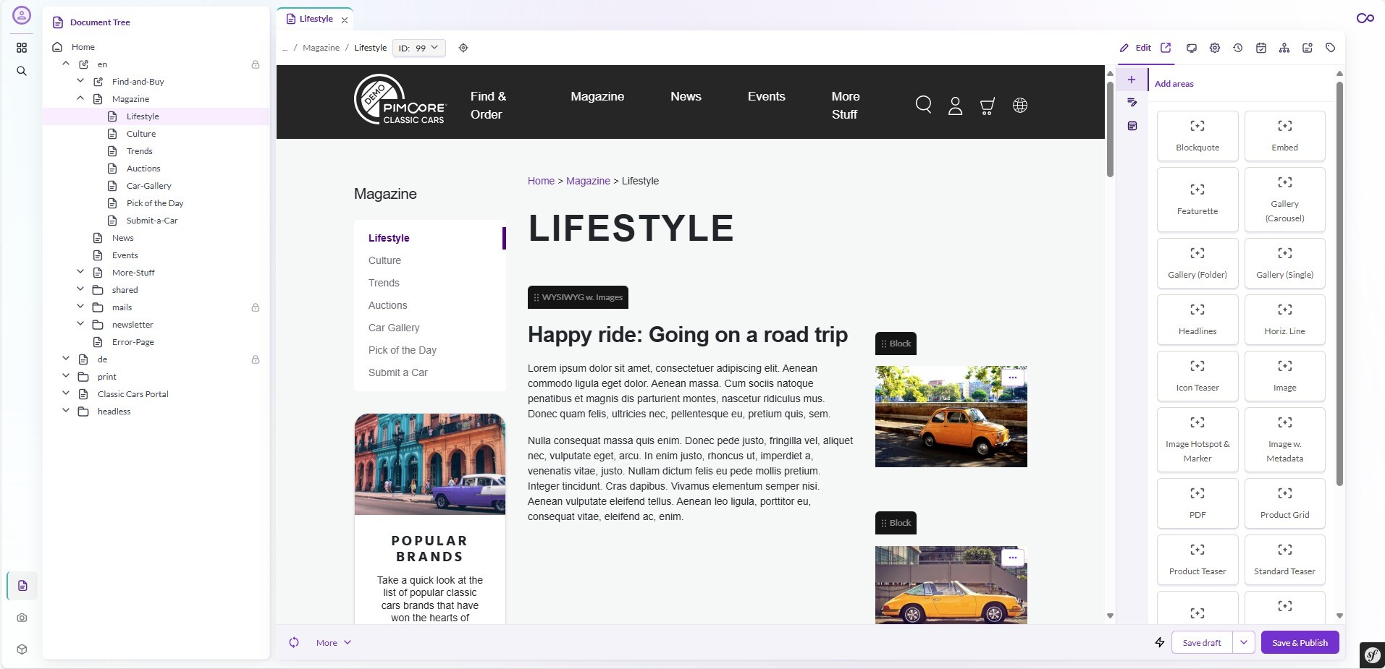
Task: Open the dependencies hierarchy icon
Action: coord(1284,48)
